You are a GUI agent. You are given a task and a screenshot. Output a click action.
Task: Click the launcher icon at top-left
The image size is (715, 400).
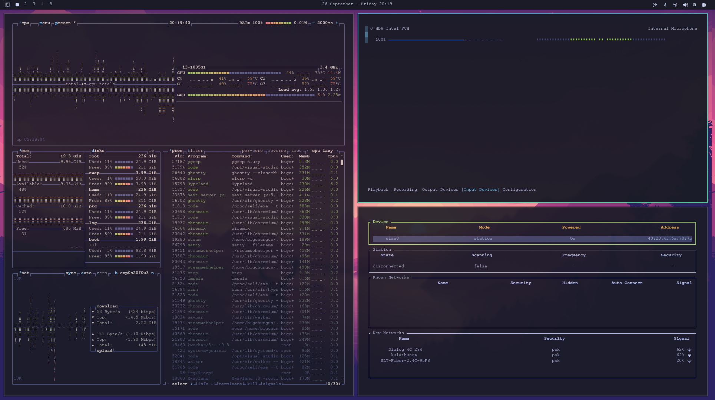8,5
